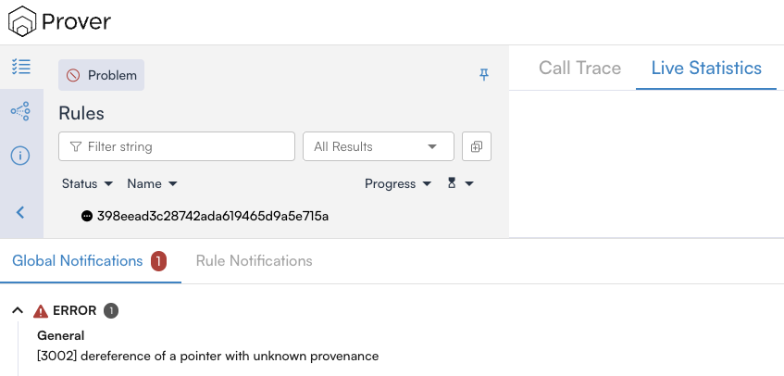Open the All Results dropdown
Viewport: 784px width, 376px height.
[x=378, y=146]
